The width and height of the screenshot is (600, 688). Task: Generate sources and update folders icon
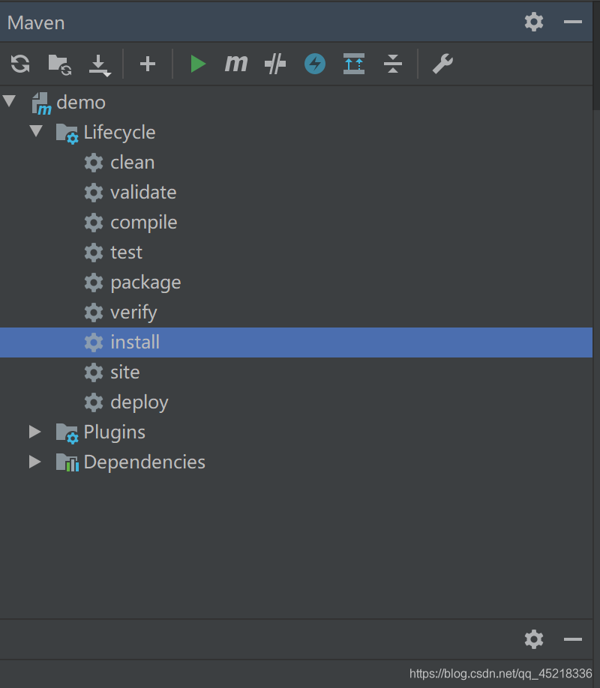coord(60,65)
